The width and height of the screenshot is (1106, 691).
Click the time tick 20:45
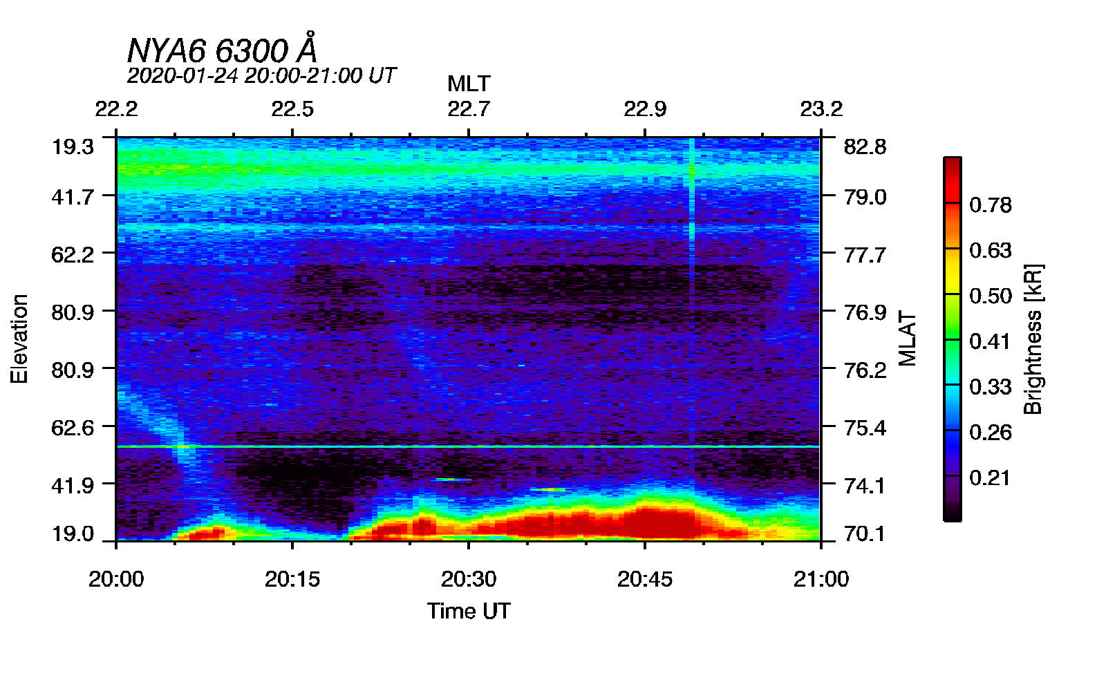pyautogui.click(x=645, y=579)
